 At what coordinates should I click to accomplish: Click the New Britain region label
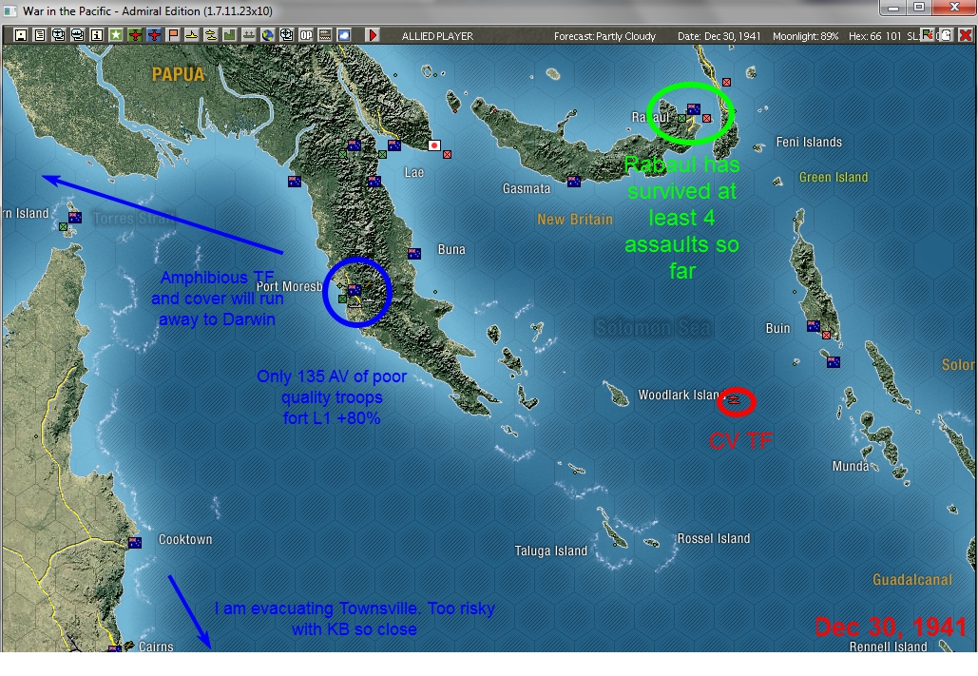[575, 220]
